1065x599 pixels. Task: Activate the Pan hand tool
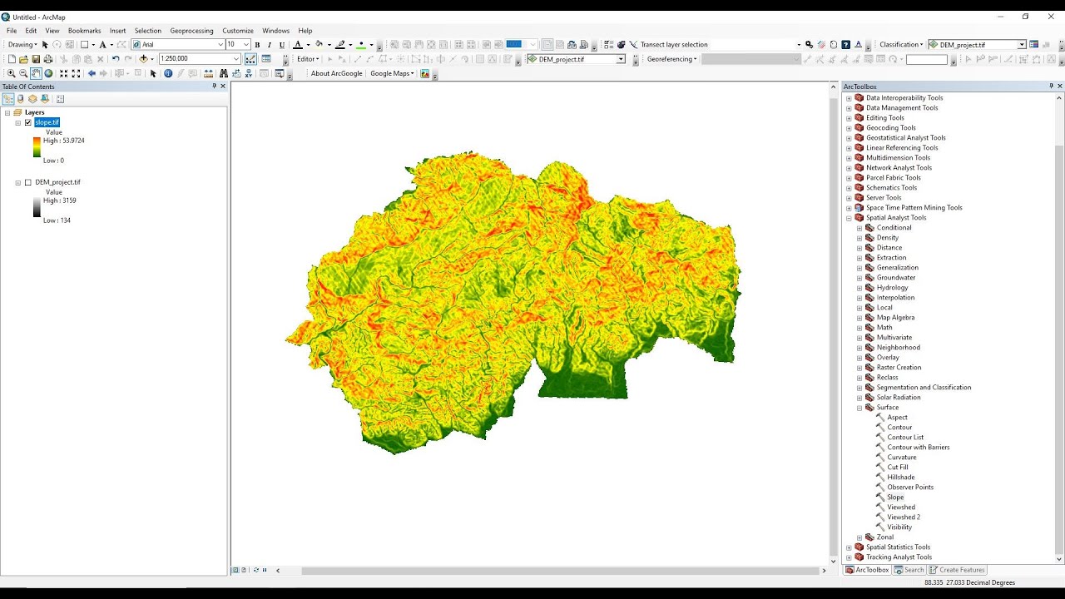tap(36, 73)
